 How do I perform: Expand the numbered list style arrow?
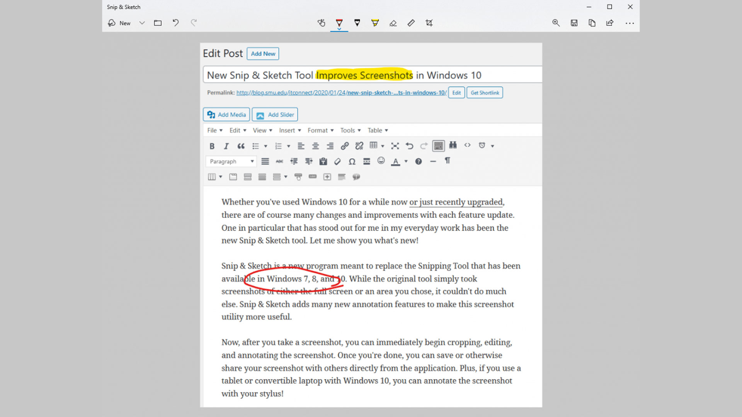coord(288,146)
